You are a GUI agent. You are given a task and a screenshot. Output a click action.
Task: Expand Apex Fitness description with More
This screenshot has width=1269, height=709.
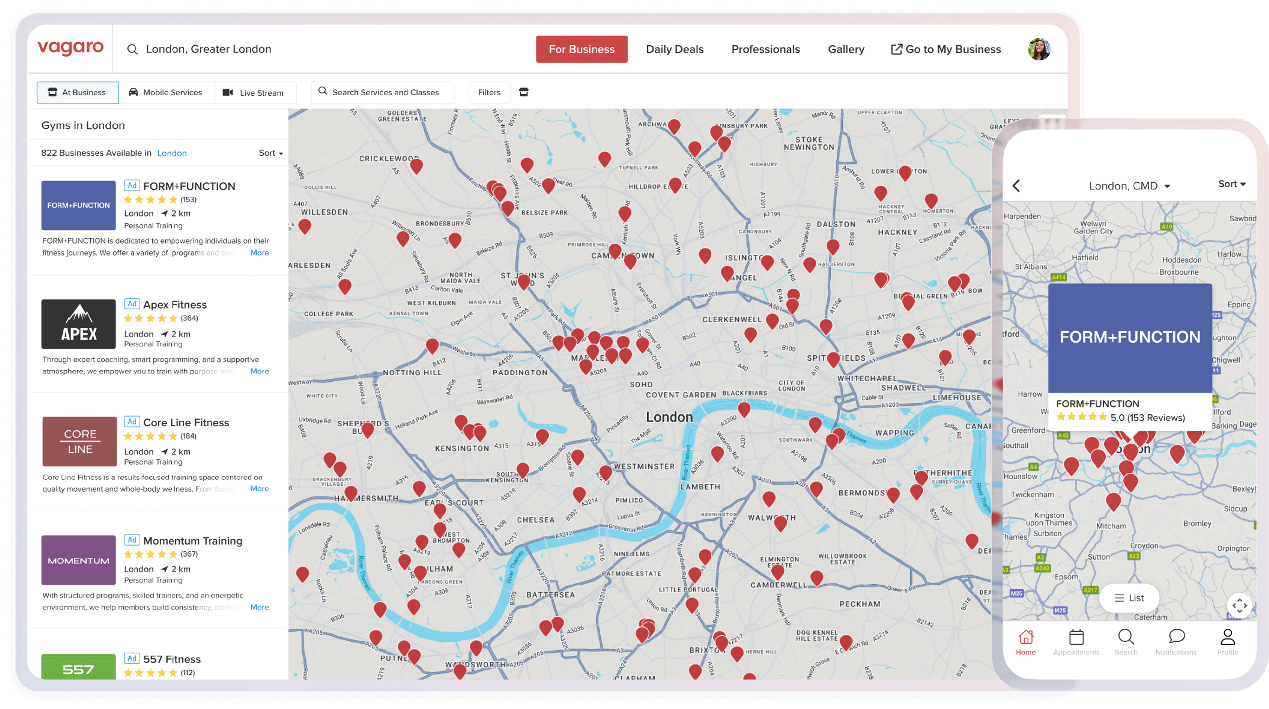[x=260, y=371]
